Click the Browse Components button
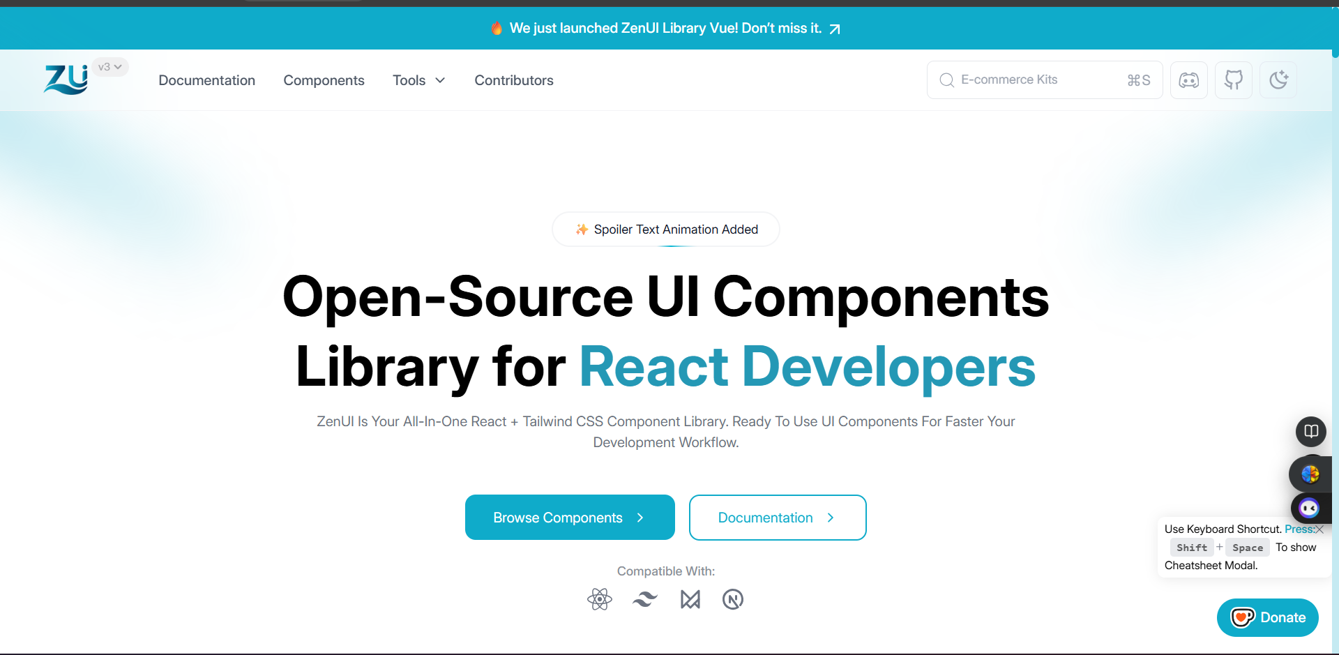 (x=569, y=518)
